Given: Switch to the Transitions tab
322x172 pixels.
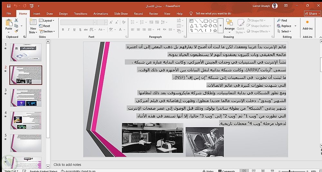Looking at the screenshot, I should (x=80, y=14).
